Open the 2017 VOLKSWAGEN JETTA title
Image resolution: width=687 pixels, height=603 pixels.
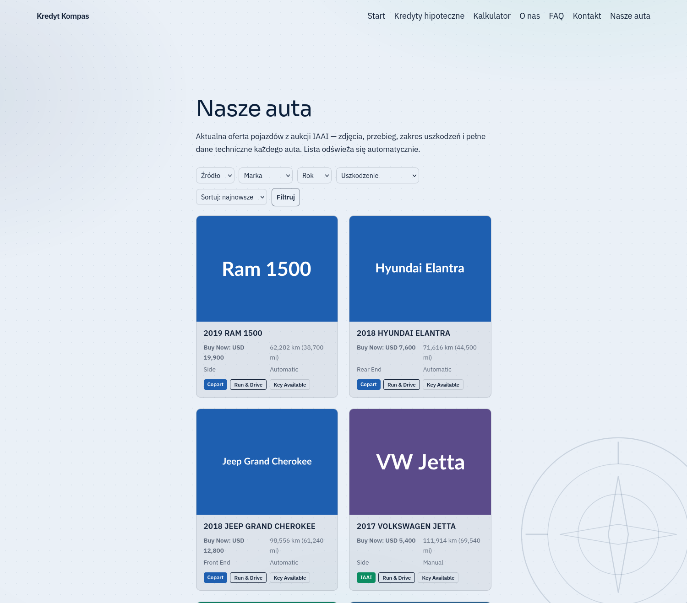point(406,526)
